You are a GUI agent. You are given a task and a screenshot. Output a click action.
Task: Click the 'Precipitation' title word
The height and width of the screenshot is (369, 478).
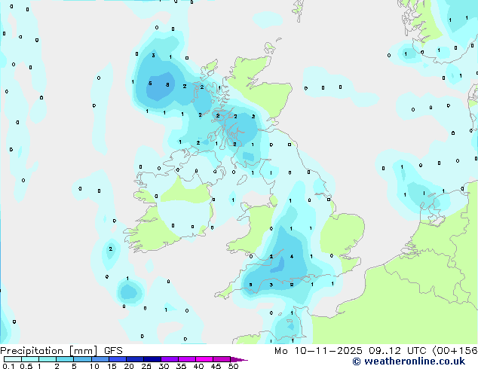point(32,351)
